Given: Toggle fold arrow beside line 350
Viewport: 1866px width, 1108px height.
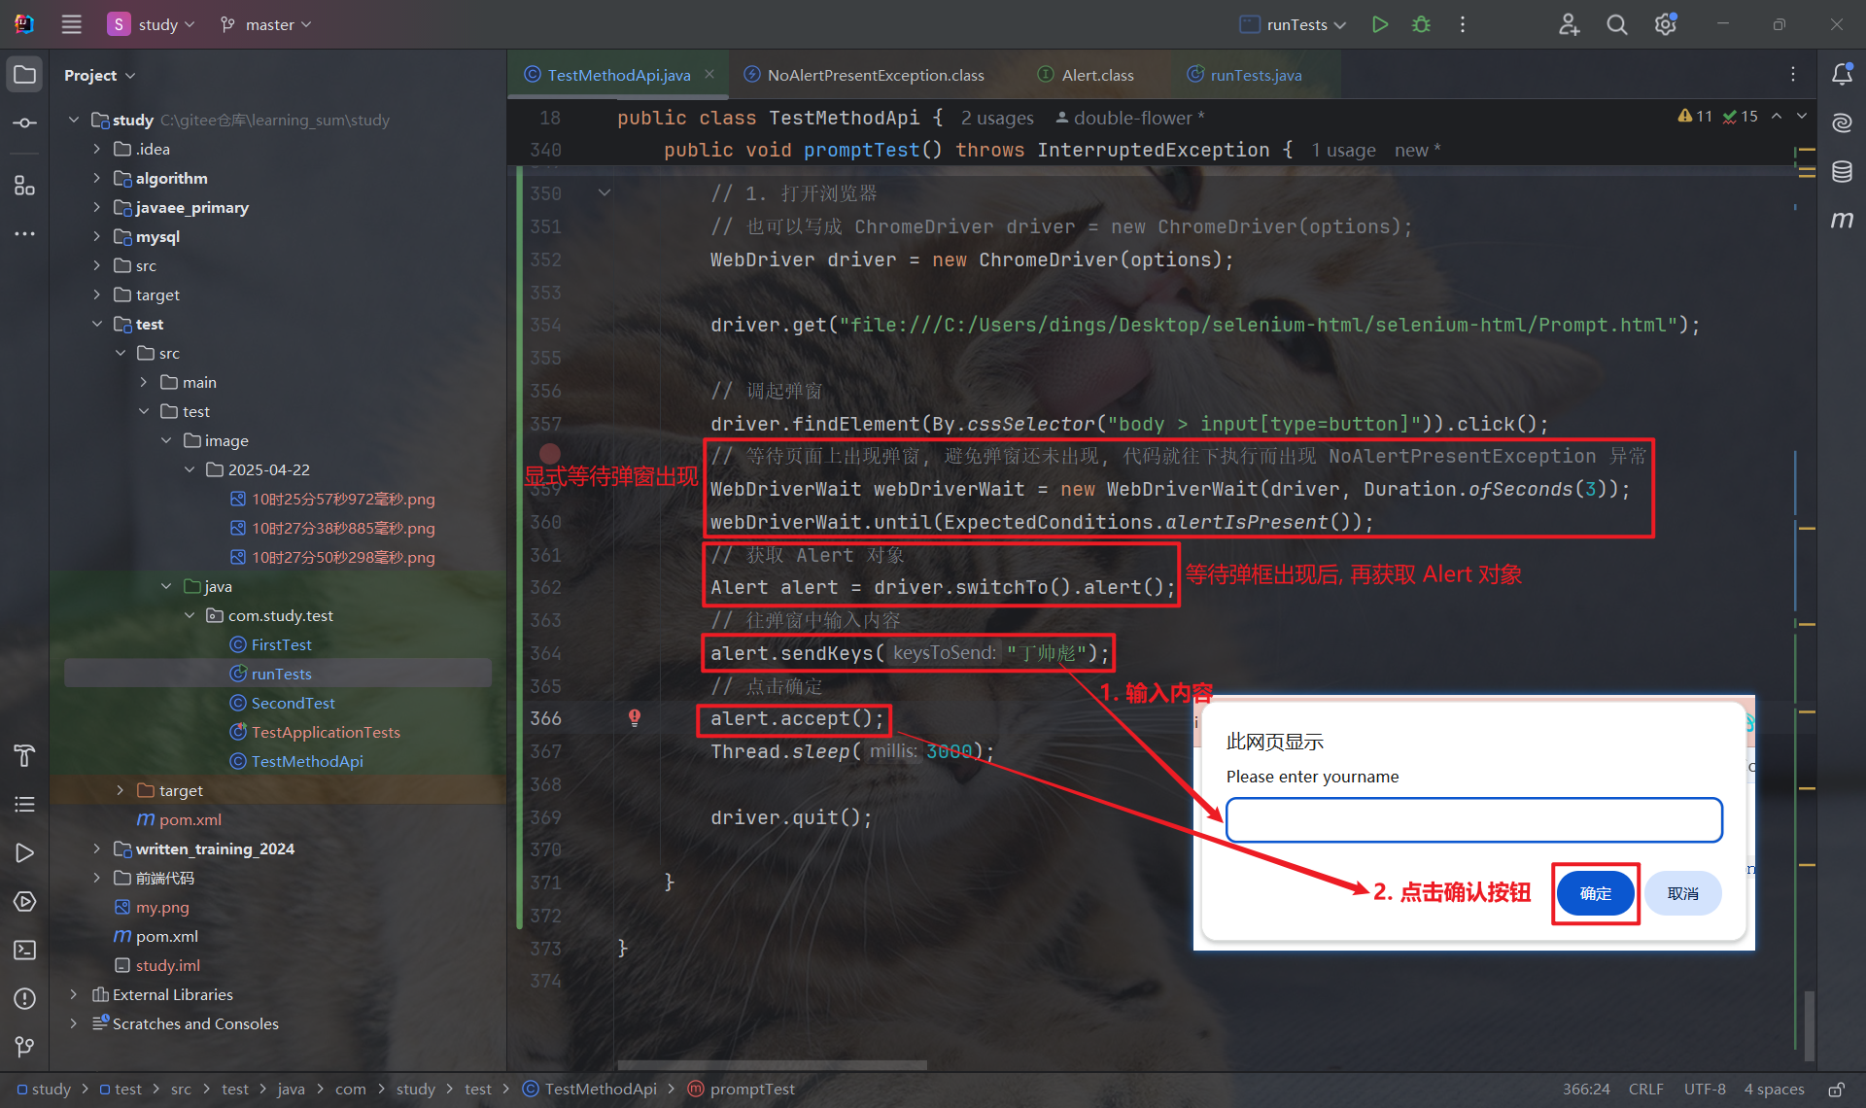Looking at the screenshot, I should point(605,192).
